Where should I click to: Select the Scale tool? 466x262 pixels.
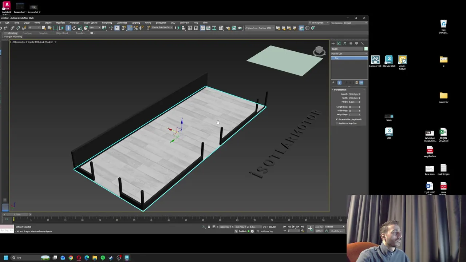coord(80,28)
